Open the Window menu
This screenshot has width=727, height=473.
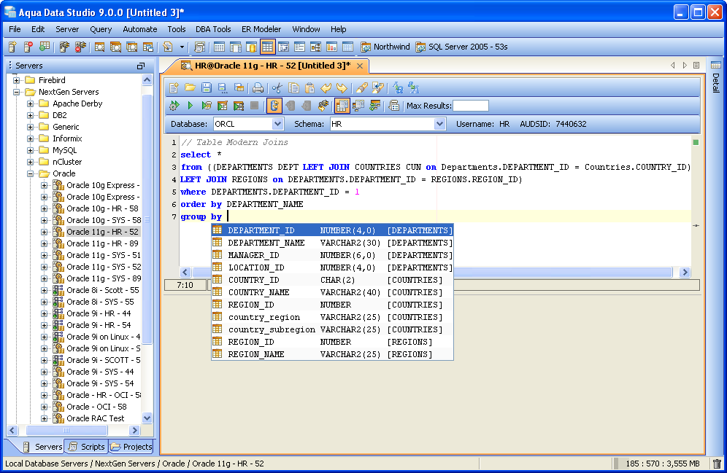coord(306,29)
